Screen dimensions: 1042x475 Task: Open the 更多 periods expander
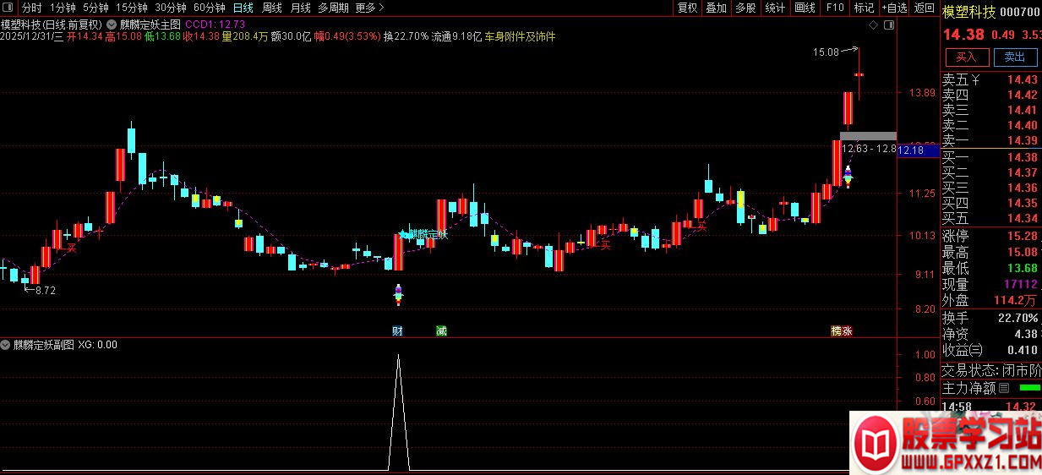pos(369,8)
